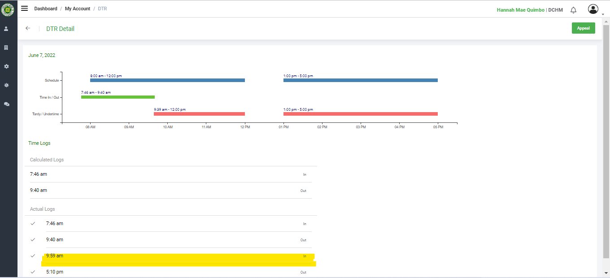This screenshot has height=278, width=610.
Task: Click the Hannah Mae Quimbo name link
Action: click(520, 10)
